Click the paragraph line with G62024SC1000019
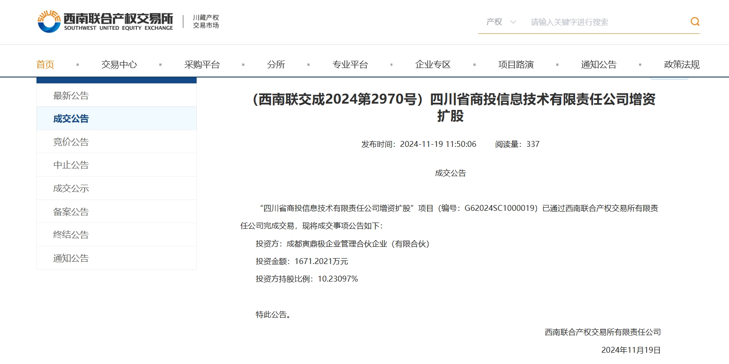The width and height of the screenshot is (729, 364). 459,208
